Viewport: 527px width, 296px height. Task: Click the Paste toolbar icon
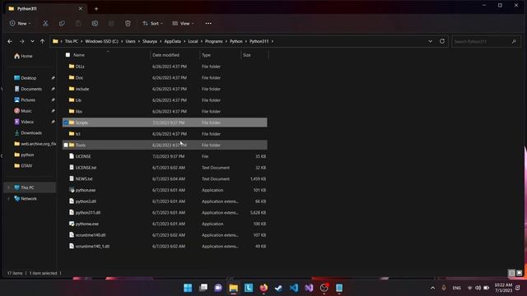point(78,24)
